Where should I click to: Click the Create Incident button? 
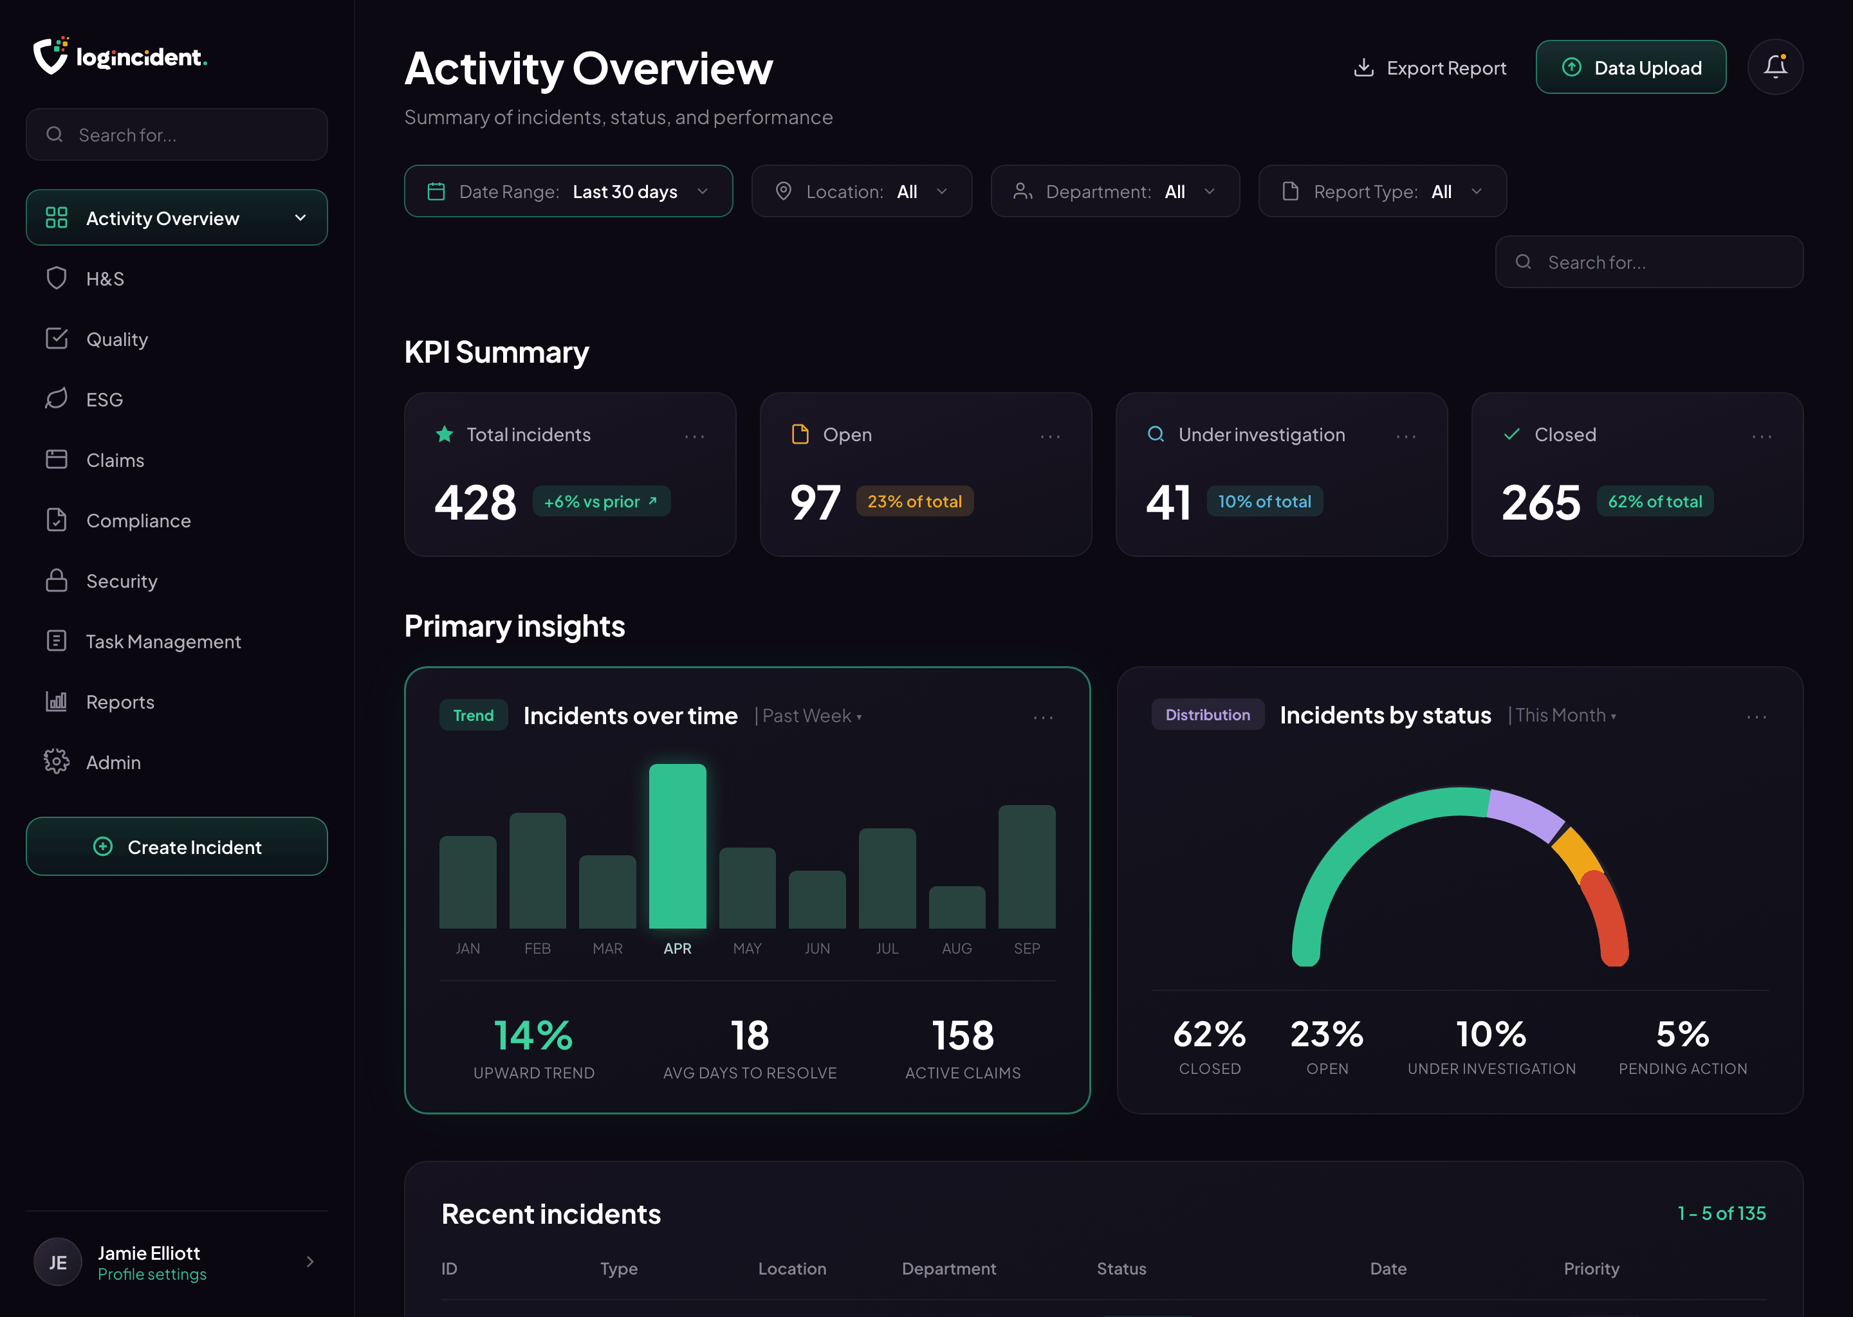[177, 846]
